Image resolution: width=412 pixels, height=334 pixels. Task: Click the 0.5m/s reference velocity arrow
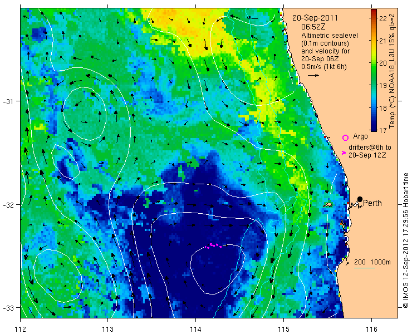click(313, 75)
